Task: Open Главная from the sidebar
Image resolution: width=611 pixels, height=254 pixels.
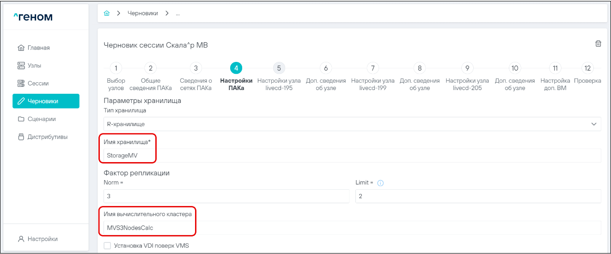Action: [38, 48]
